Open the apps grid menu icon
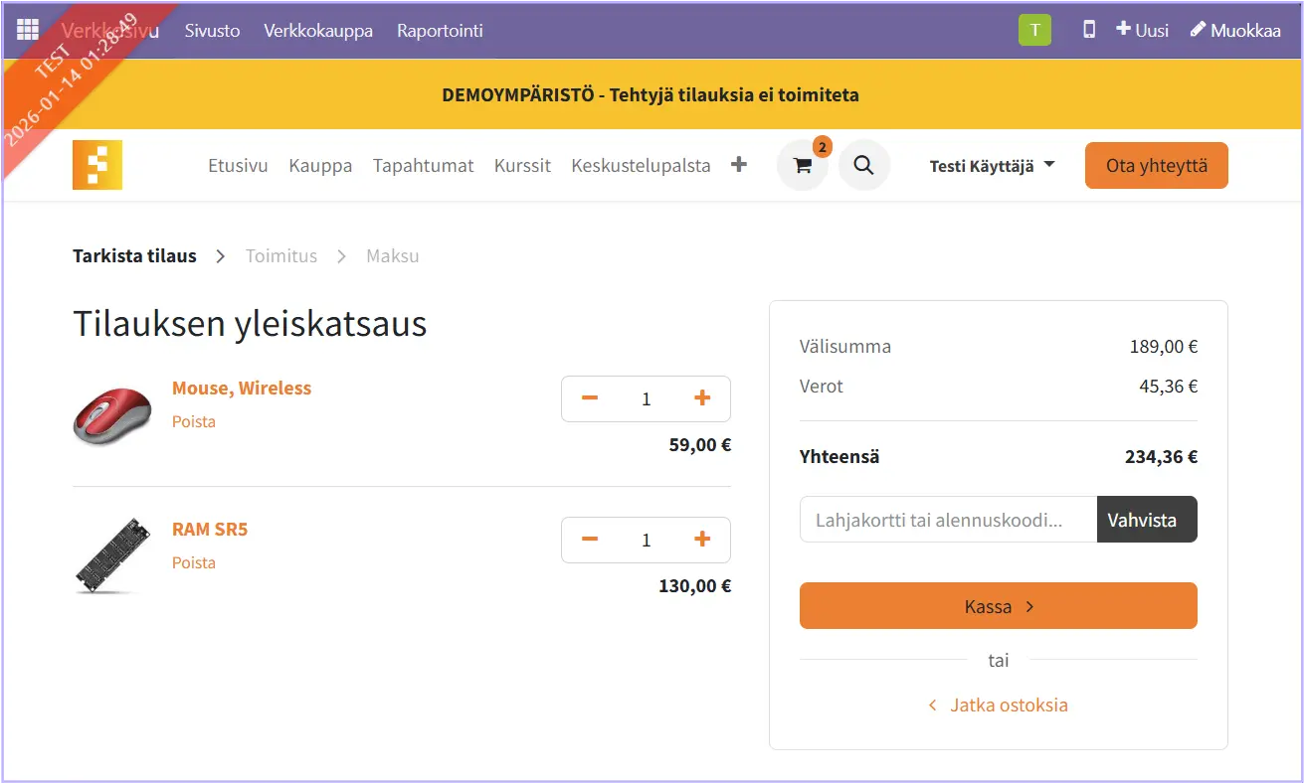The height and width of the screenshot is (783, 1304). (28, 30)
